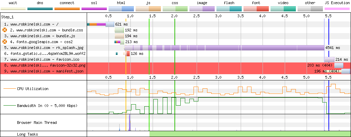
Task: Select the connect orange color swatch
Action: tap(67, 9)
